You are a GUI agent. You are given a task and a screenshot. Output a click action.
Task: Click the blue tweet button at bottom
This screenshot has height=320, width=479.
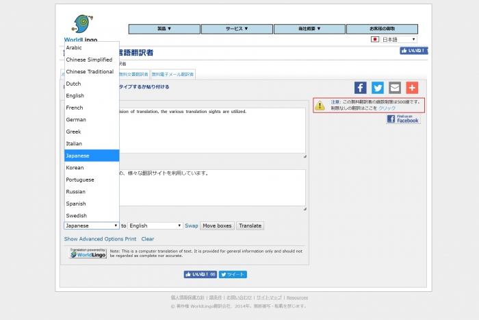[x=233, y=274]
